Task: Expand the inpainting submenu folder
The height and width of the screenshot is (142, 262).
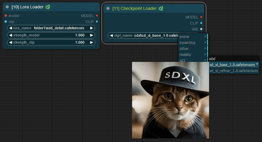Action: pyautogui.click(x=193, y=43)
